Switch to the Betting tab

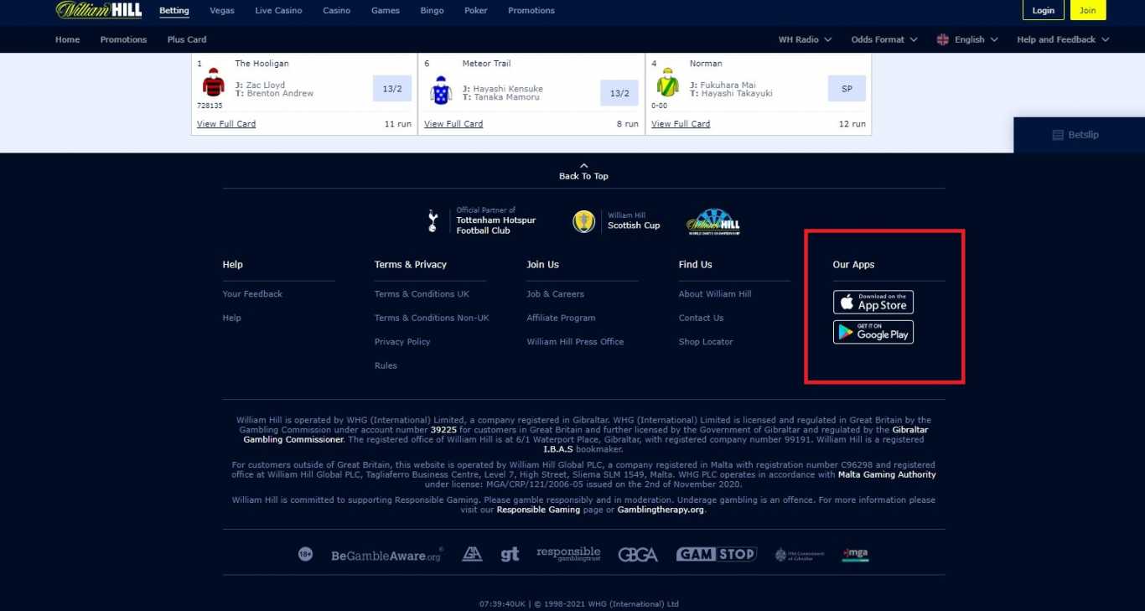pos(174,11)
